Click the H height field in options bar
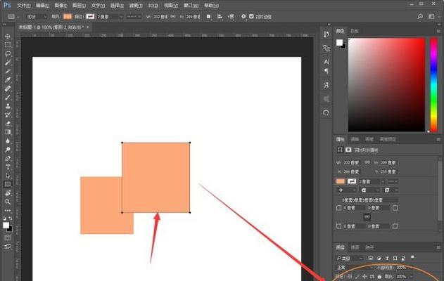The width and height of the screenshot is (444, 281). point(194,17)
